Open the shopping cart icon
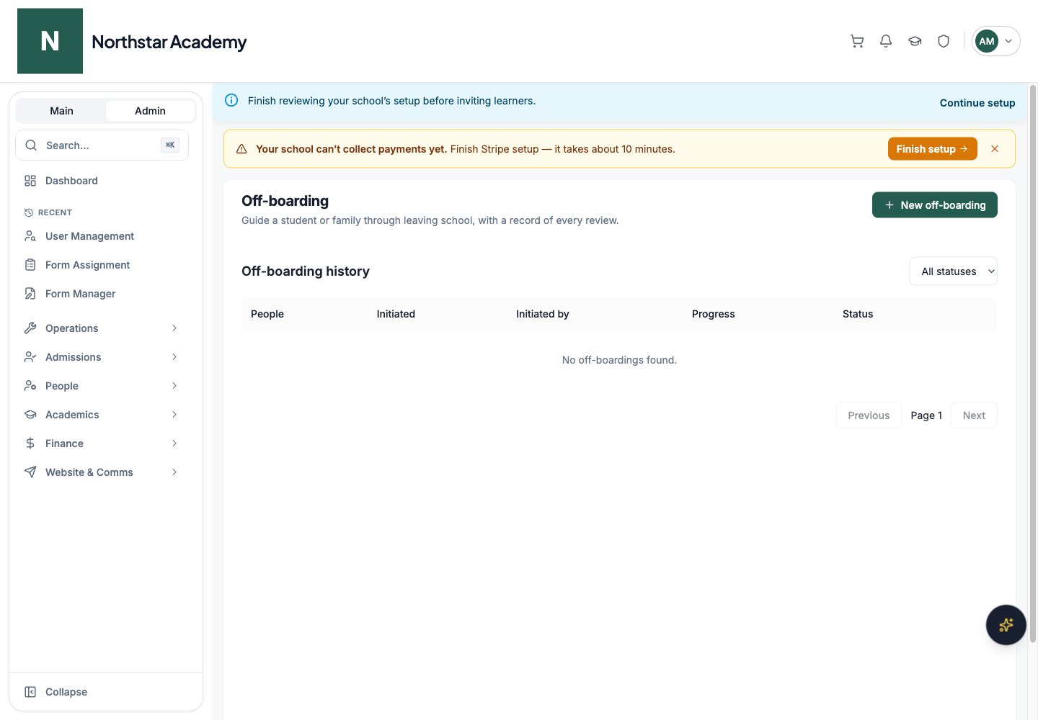 tap(857, 41)
